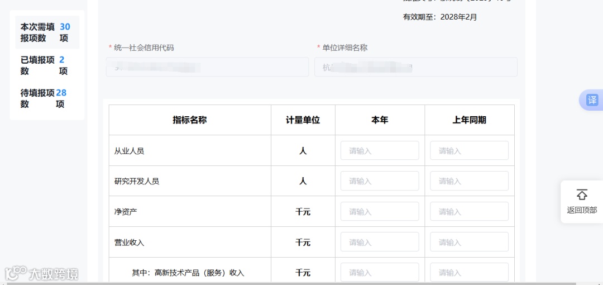Click the 上年同期 column header
Screen dimensions: 603x285
click(x=470, y=120)
